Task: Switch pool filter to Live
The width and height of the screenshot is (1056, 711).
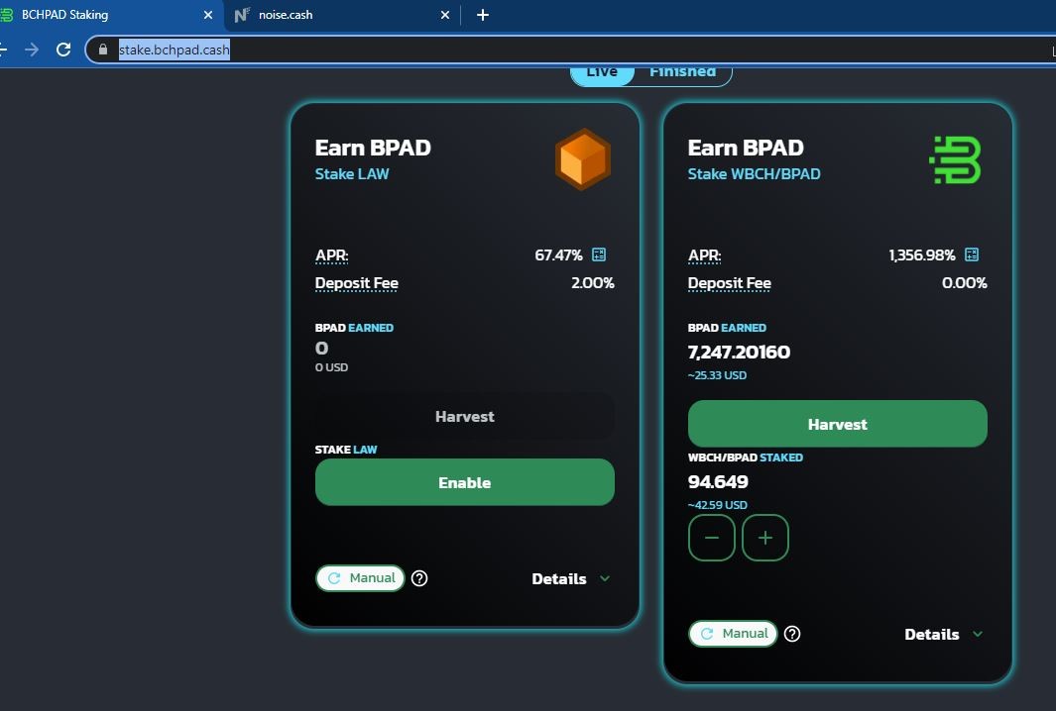Action: (602, 72)
